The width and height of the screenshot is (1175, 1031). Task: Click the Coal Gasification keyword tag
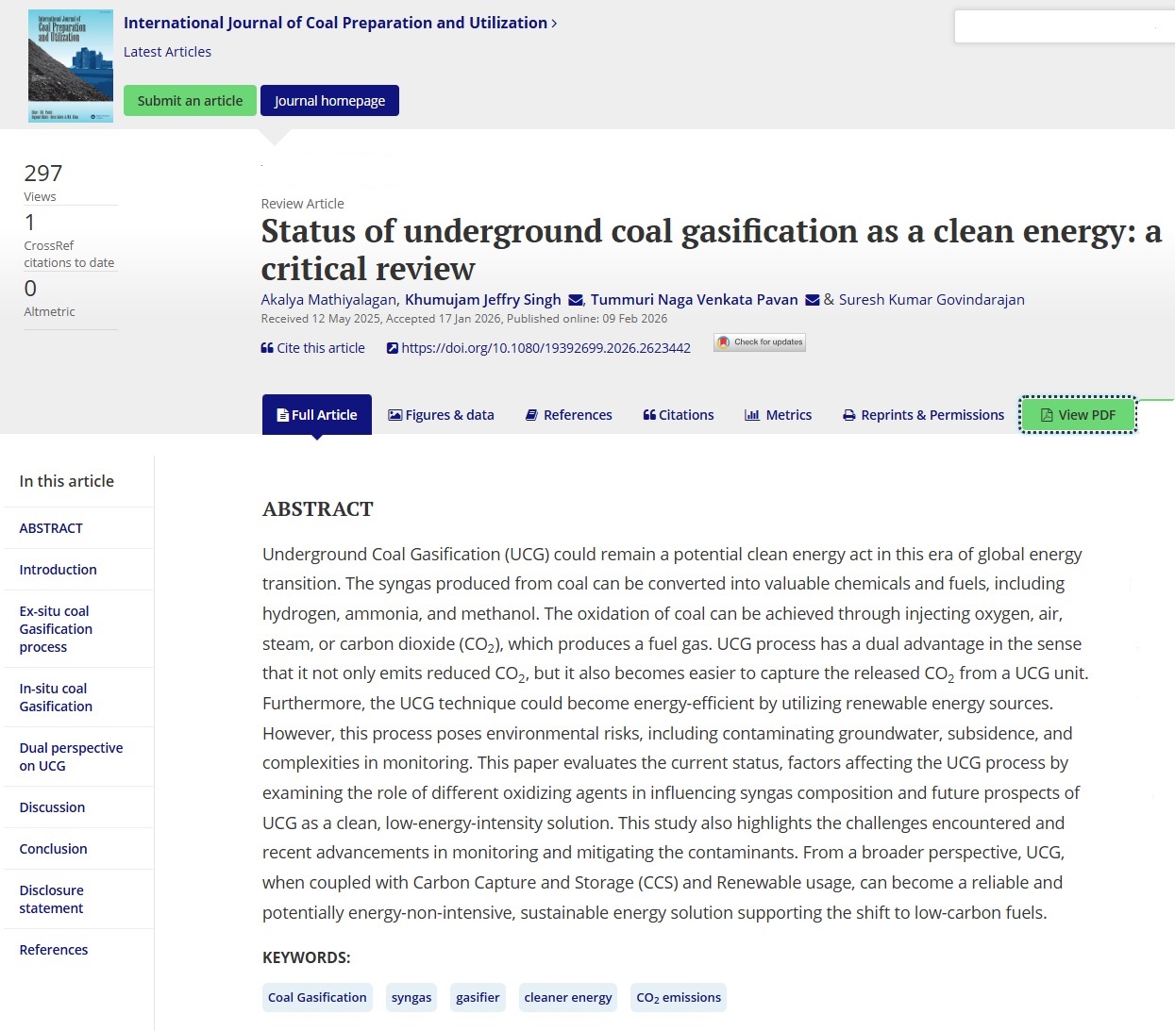(317, 998)
